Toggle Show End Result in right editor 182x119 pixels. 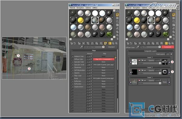166,43
